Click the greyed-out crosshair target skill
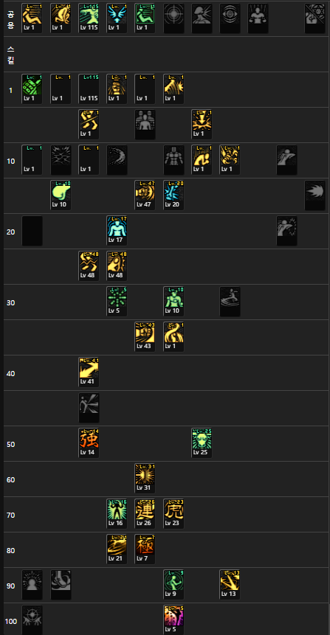This screenshot has height=635, width=330. [173, 18]
